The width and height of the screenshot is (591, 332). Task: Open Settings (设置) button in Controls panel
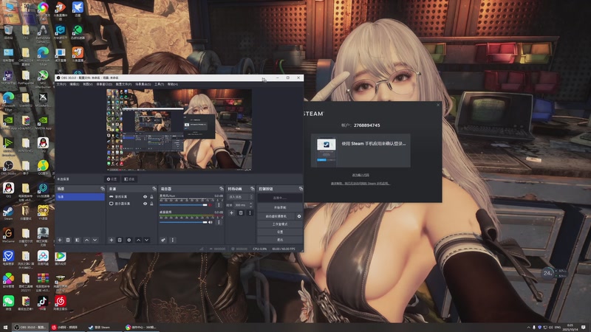pyautogui.click(x=280, y=232)
